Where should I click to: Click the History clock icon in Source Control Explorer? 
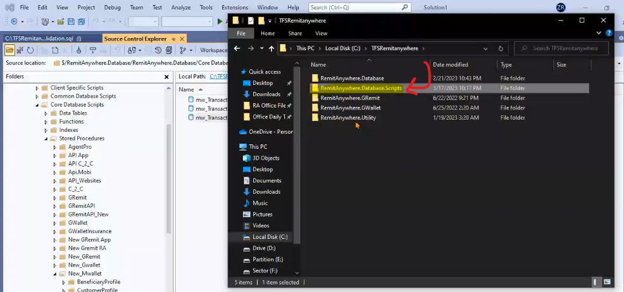click(158, 50)
